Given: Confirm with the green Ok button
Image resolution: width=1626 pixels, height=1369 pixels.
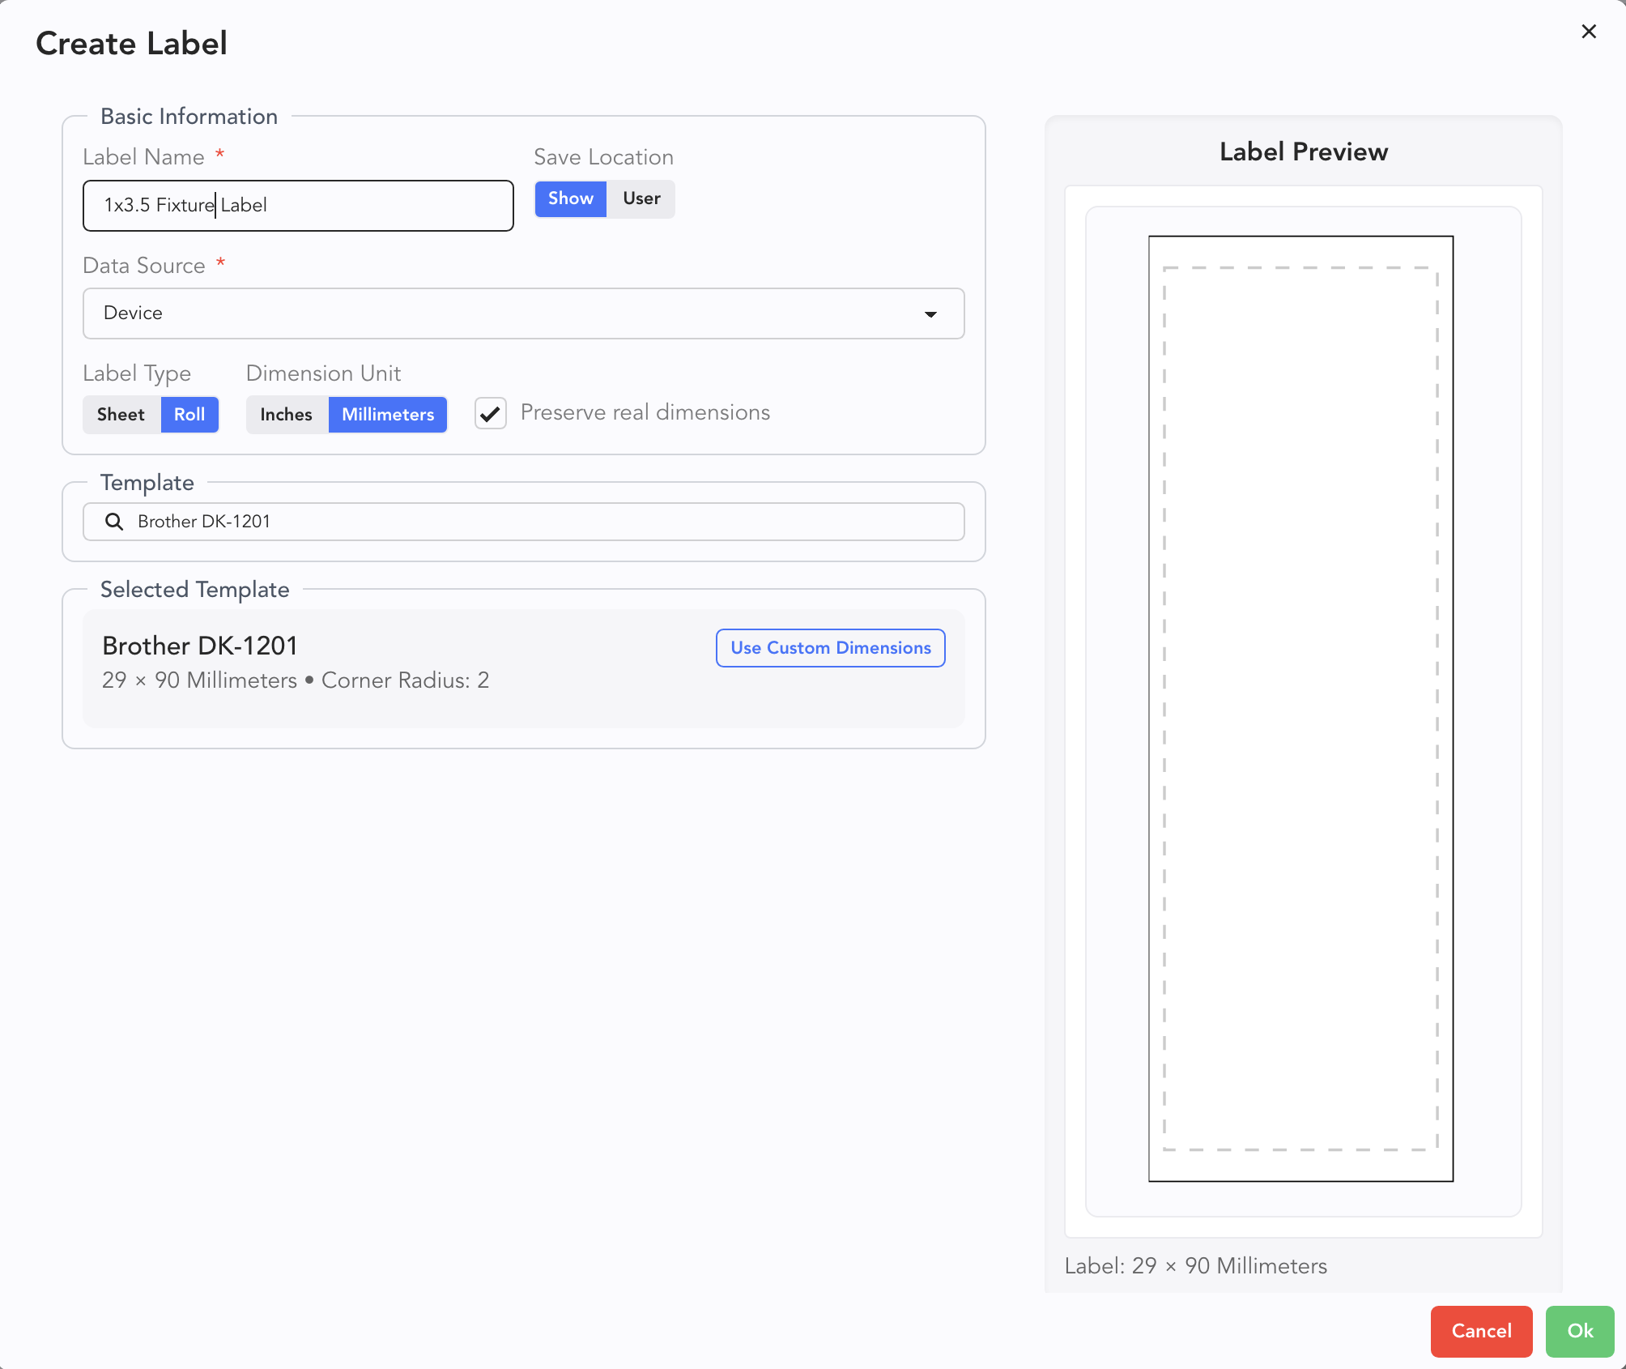Looking at the screenshot, I should click(x=1579, y=1331).
